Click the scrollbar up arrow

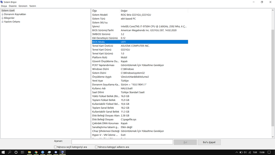[x=273, y=10]
